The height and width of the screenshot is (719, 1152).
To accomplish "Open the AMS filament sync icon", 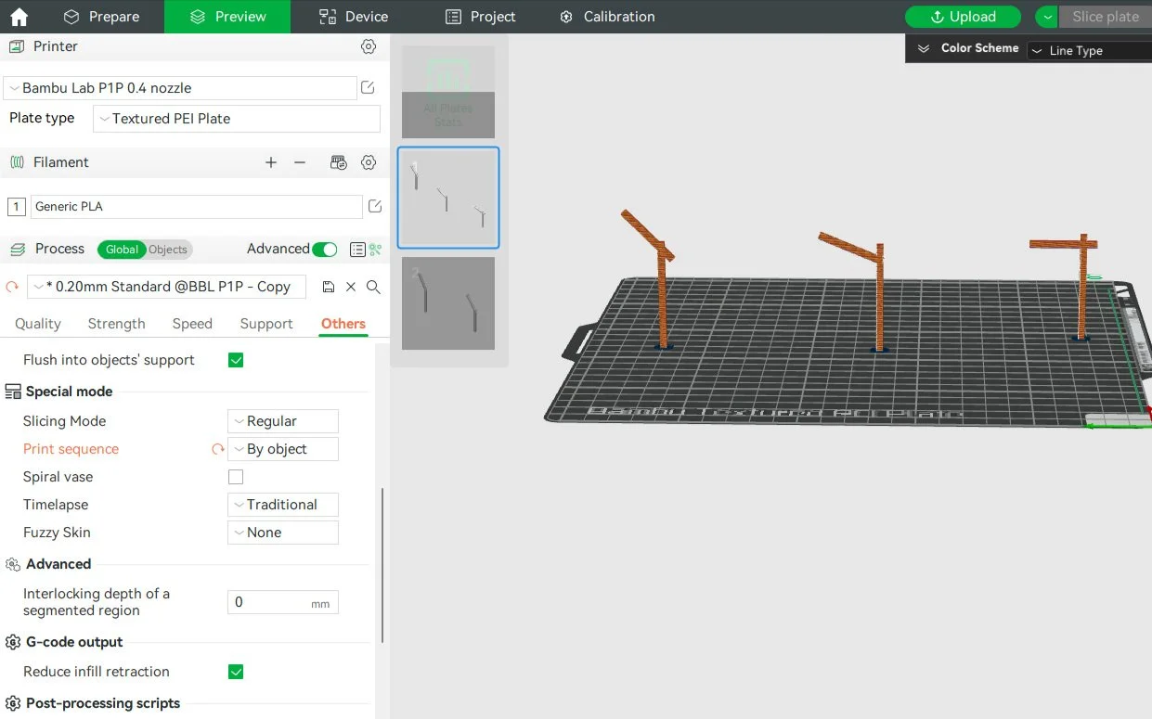I will [339, 162].
